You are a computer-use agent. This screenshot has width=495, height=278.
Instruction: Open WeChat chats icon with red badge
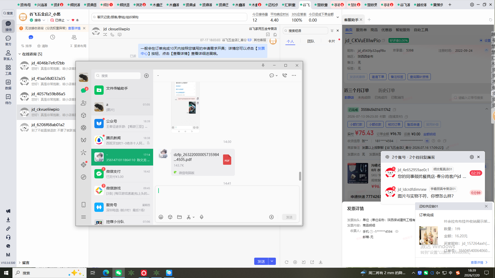tap(84, 90)
